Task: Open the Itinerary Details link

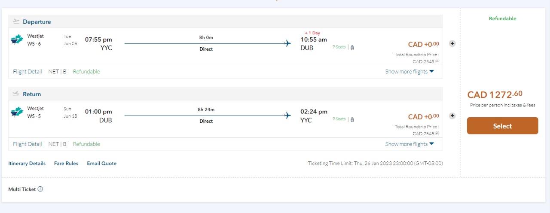Action: point(27,163)
